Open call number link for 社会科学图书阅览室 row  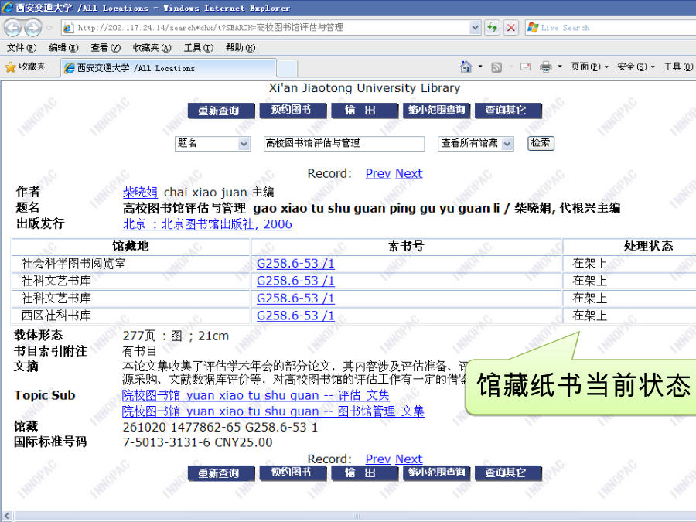(295, 264)
